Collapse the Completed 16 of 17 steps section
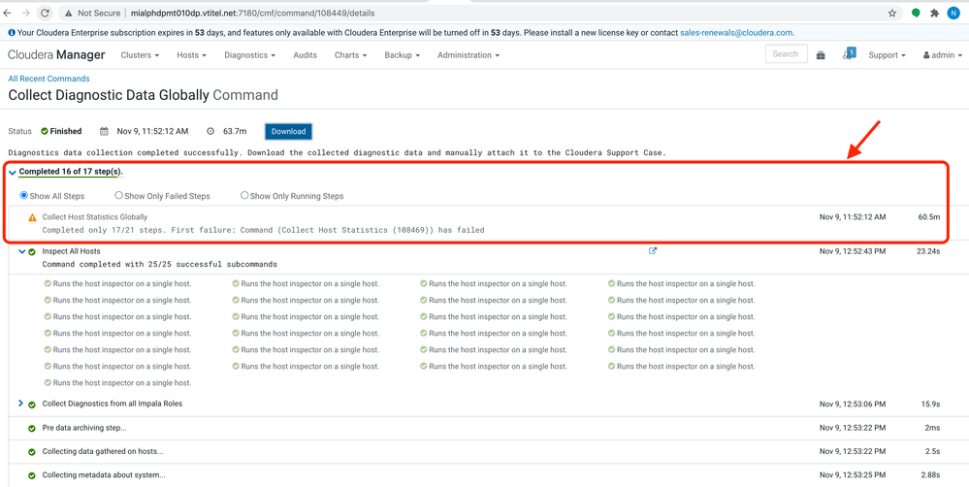Viewport: 969px width, 487px height. point(13,173)
